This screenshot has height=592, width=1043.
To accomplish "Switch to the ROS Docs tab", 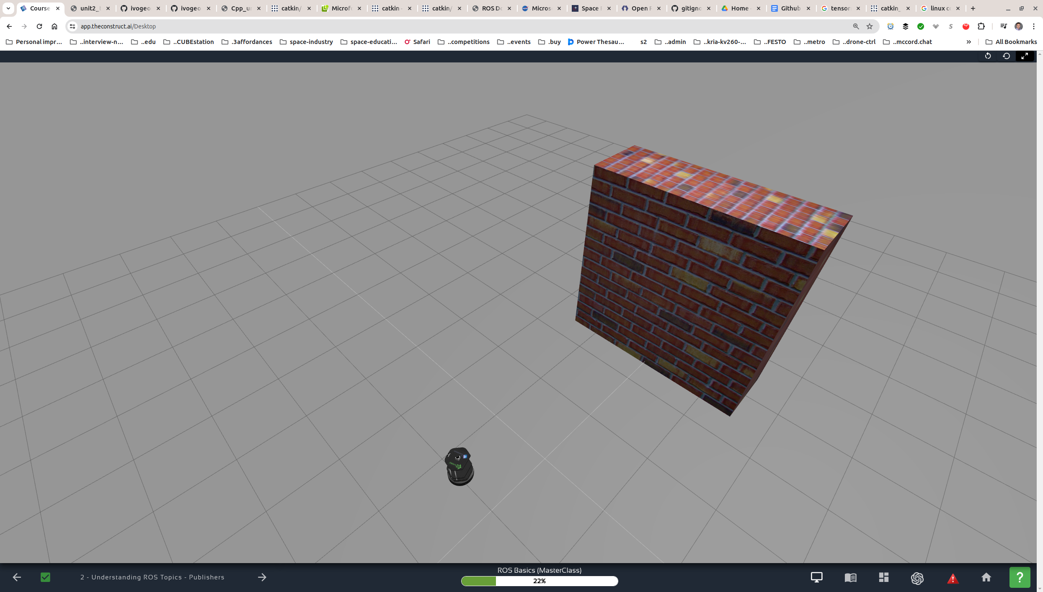I will coord(488,8).
